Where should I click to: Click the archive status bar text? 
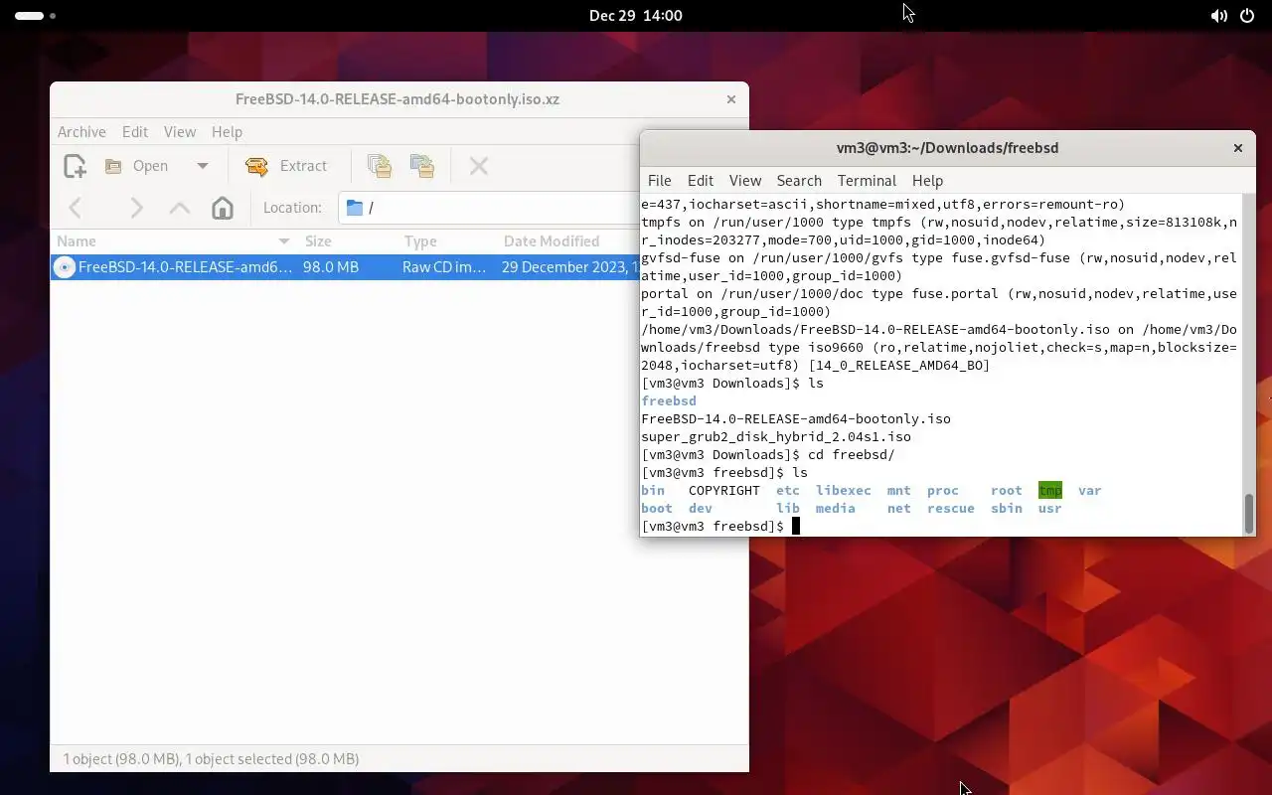pyautogui.click(x=211, y=758)
